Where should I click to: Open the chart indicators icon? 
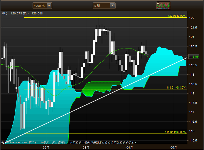pyautogui.click(x=163, y=6)
